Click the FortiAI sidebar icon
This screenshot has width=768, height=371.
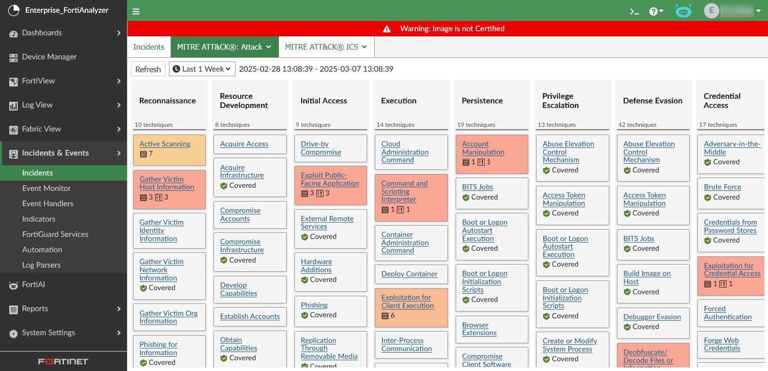coord(14,285)
